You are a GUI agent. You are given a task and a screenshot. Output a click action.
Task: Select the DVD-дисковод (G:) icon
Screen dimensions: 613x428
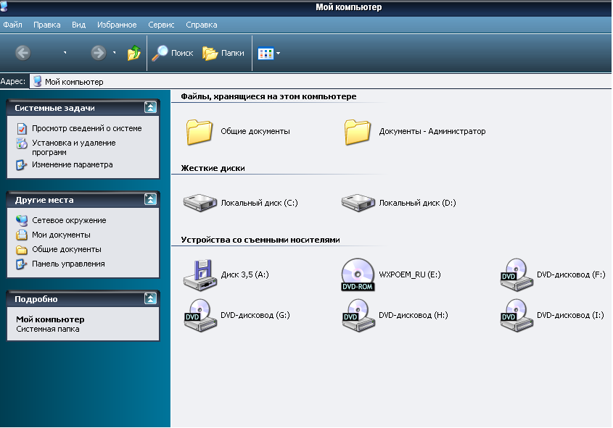200,315
